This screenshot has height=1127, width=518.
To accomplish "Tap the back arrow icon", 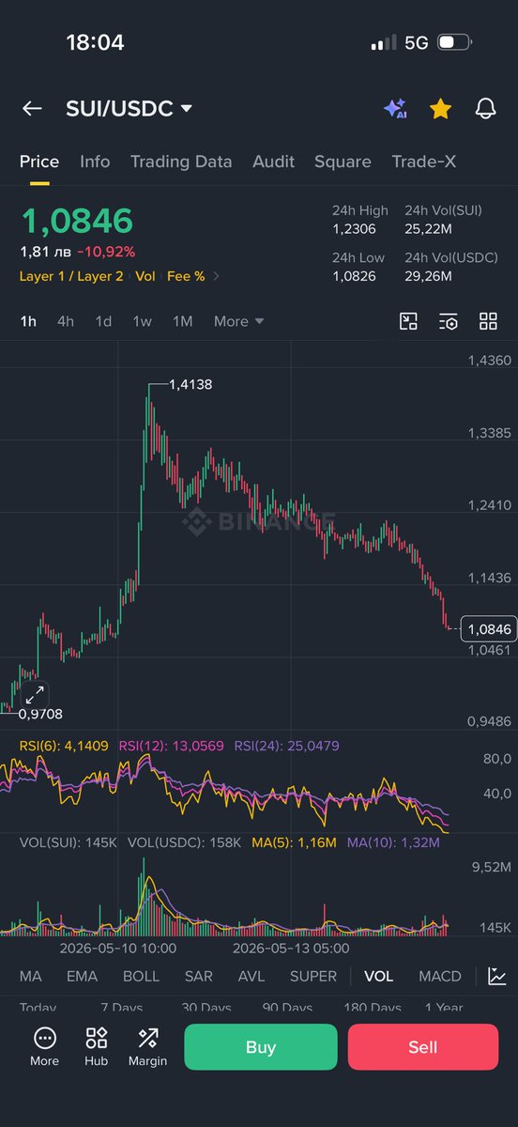I will pyautogui.click(x=32, y=109).
